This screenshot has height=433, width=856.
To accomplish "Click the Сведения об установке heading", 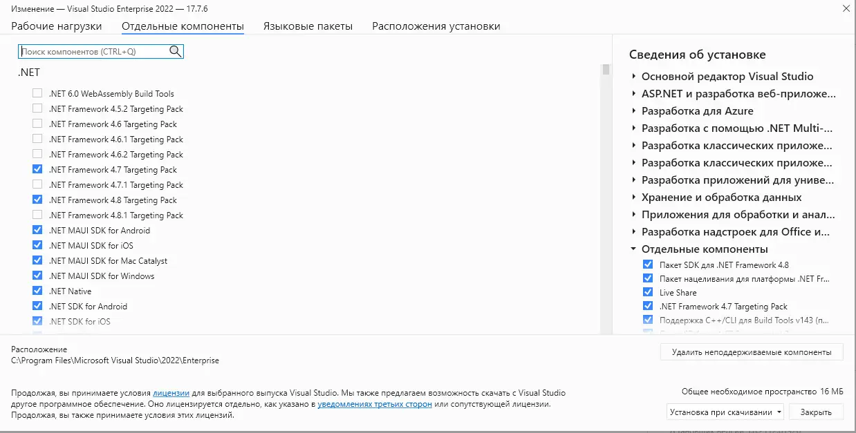I will 698,55.
